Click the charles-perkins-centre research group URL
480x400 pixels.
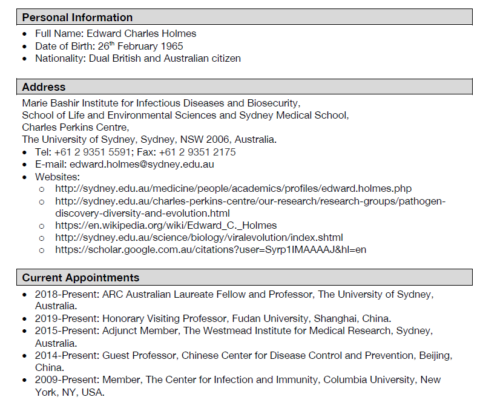(249, 201)
